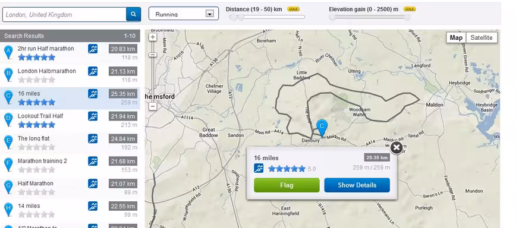The image size is (516, 228).
Task: Click the 20.83 km distance badge
Action: pos(122,49)
